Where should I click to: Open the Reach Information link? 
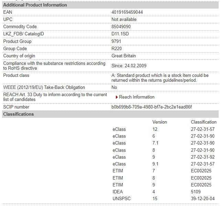(x=136, y=97)
